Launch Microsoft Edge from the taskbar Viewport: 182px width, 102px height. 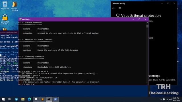coord(29,99)
